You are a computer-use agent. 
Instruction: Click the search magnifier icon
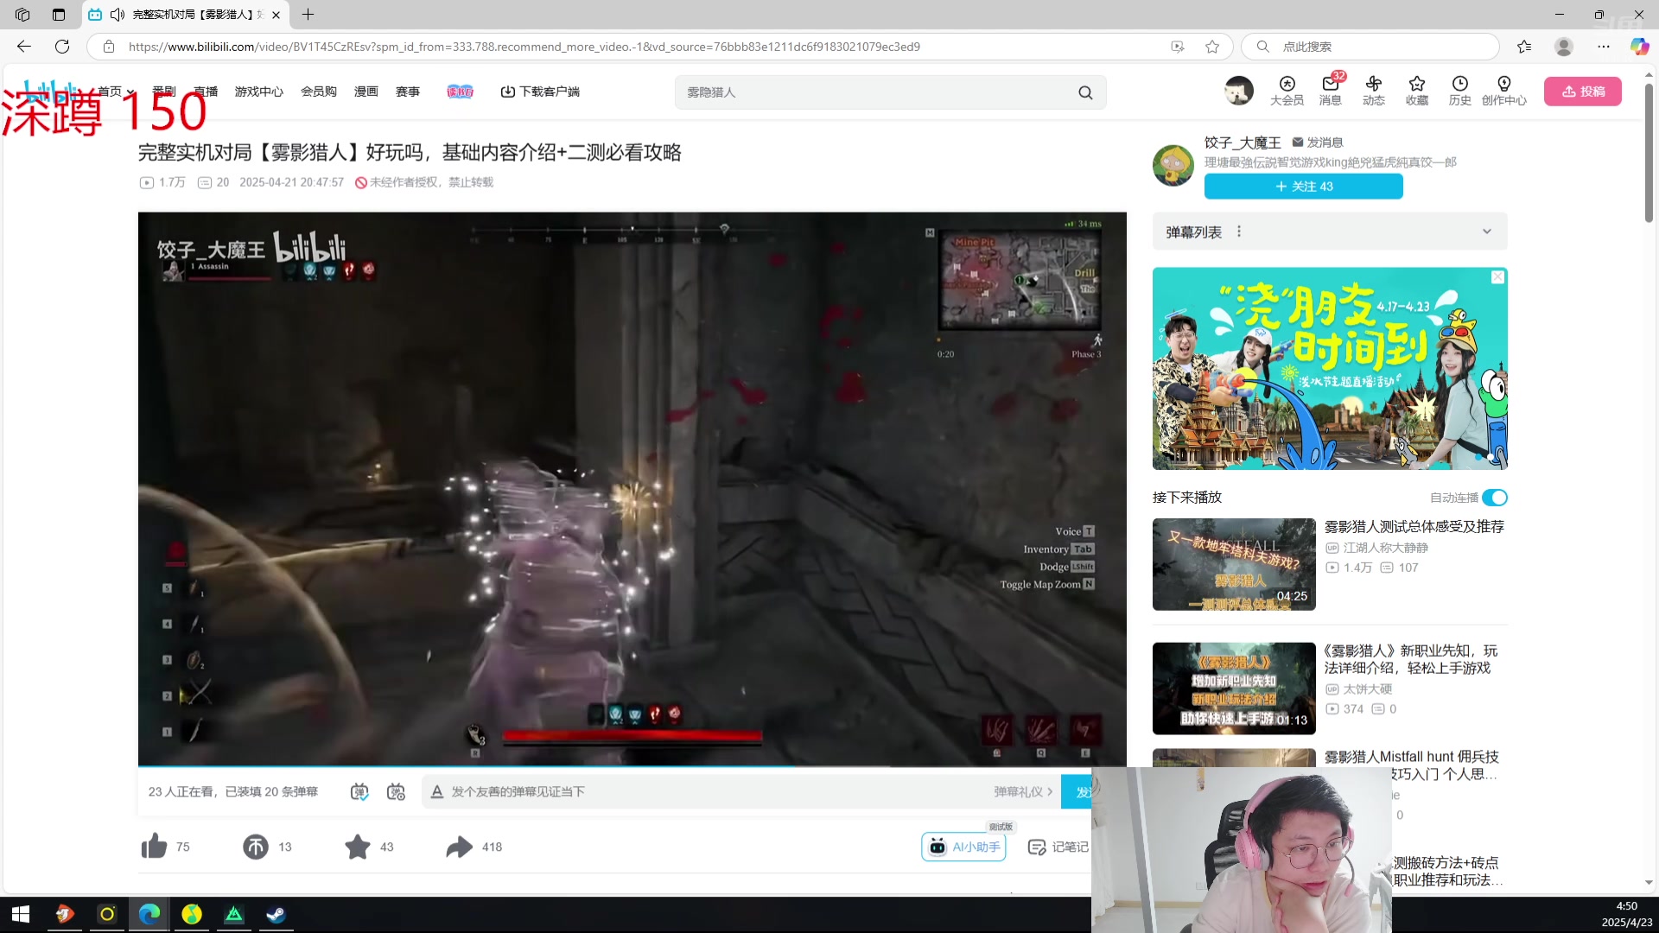1085,92
